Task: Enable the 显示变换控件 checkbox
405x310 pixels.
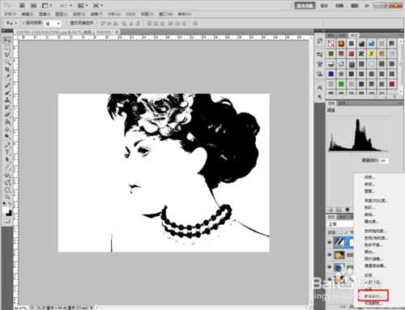Action: coord(68,23)
